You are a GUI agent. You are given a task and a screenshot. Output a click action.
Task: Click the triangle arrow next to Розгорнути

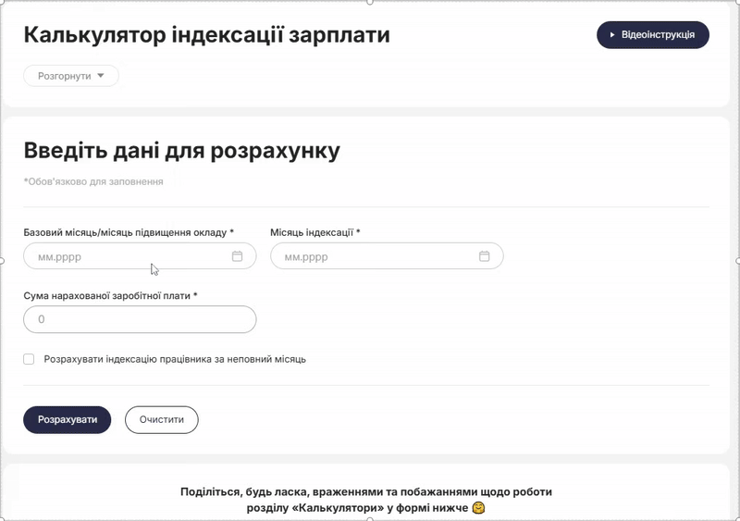click(x=101, y=76)
